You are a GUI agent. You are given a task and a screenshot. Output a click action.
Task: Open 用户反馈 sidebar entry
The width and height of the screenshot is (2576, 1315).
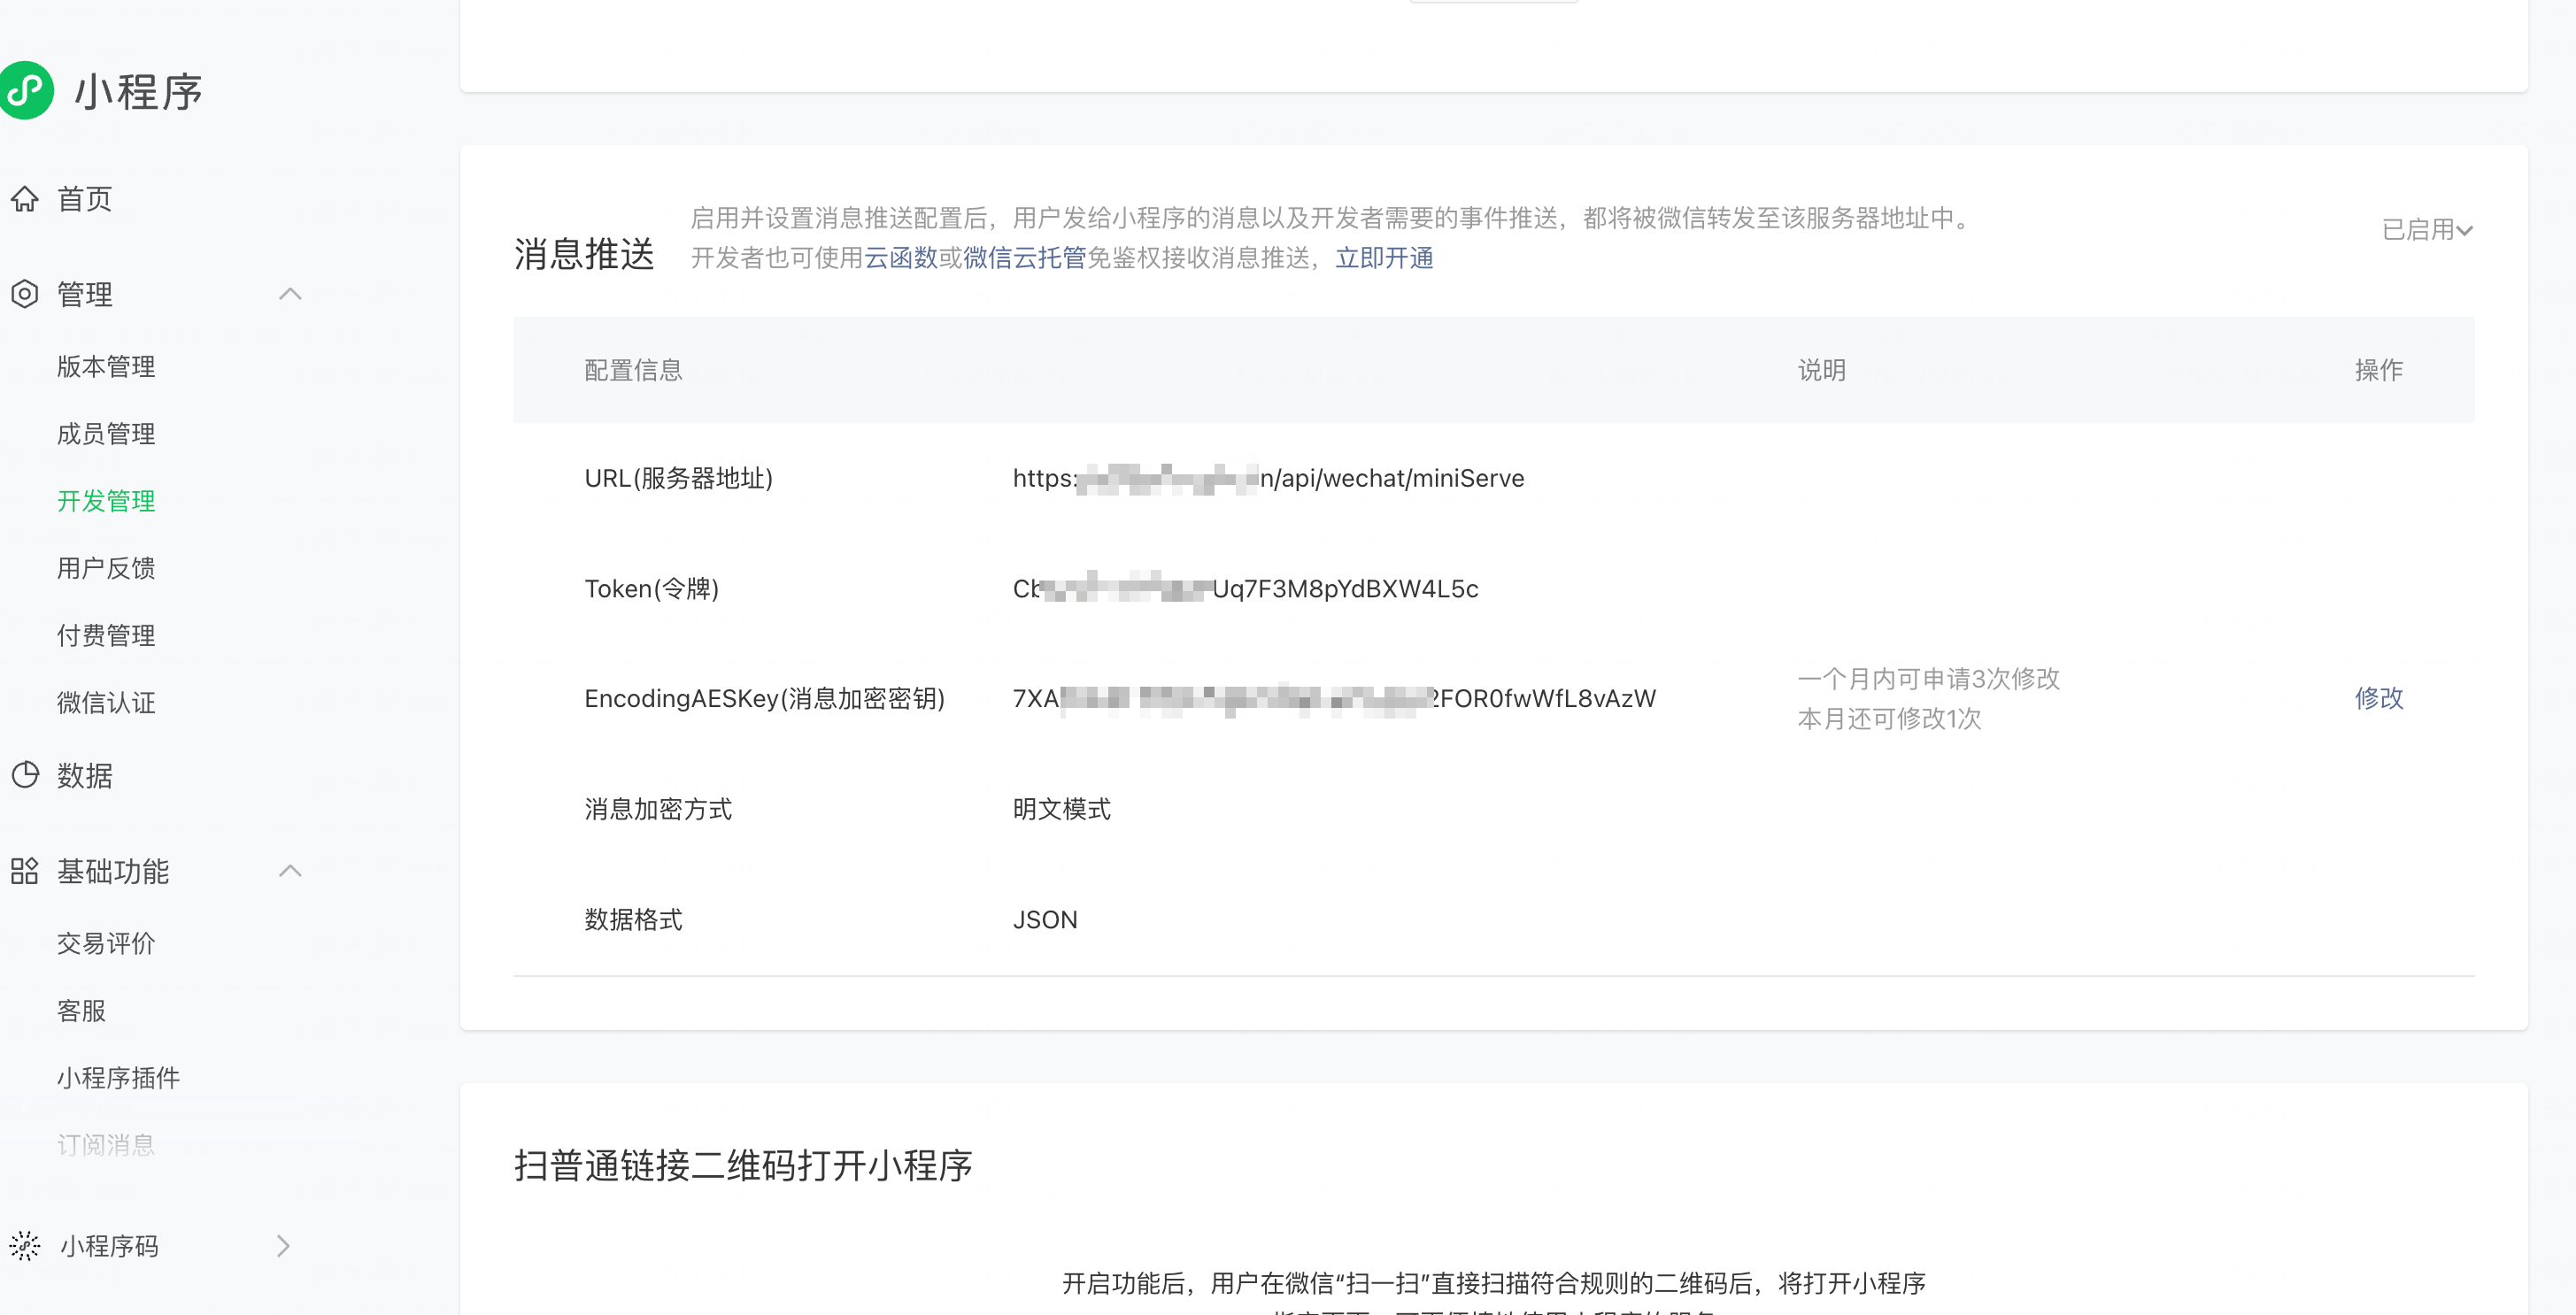pos(106,568)
